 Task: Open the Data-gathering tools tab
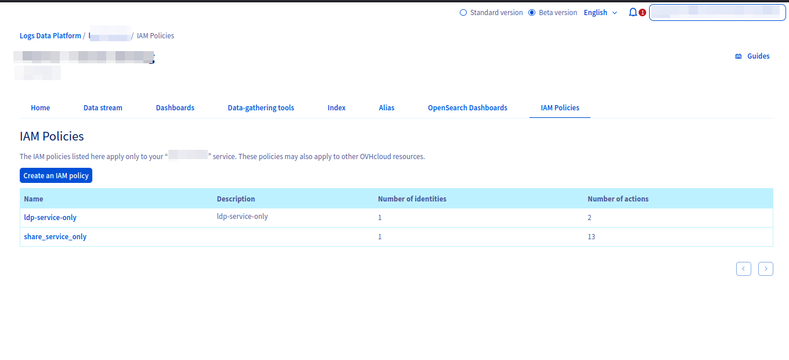(261, 108)
